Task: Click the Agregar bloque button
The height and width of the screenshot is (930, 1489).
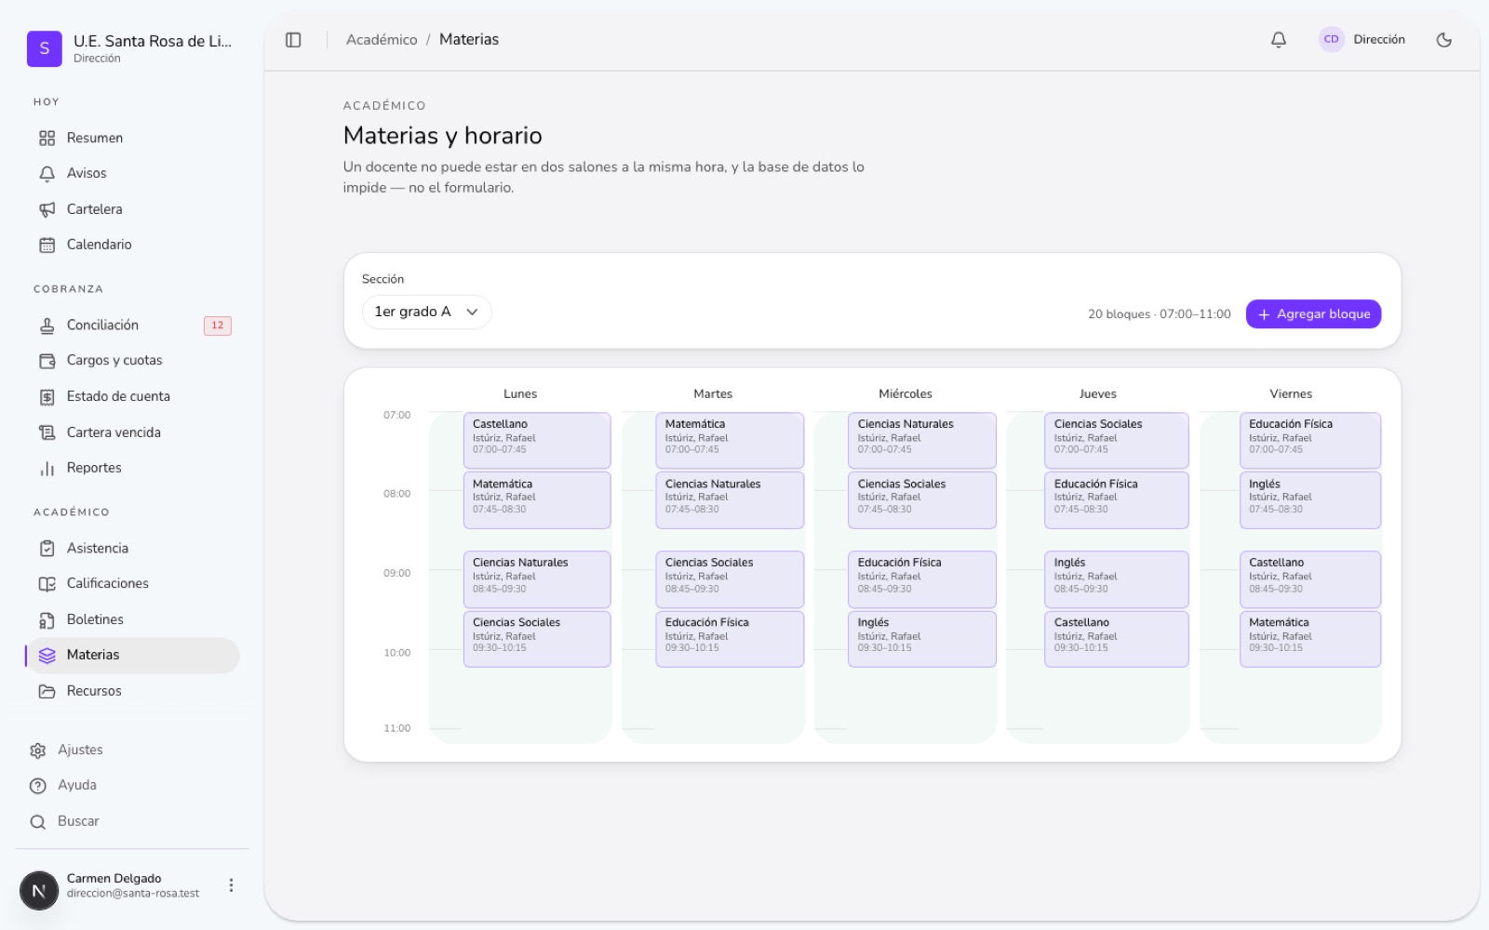Action: click(x=1313, y=314)
